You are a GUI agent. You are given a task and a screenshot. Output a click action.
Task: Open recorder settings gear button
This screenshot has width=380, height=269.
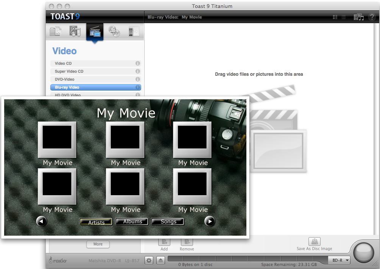tap(149, 261)
